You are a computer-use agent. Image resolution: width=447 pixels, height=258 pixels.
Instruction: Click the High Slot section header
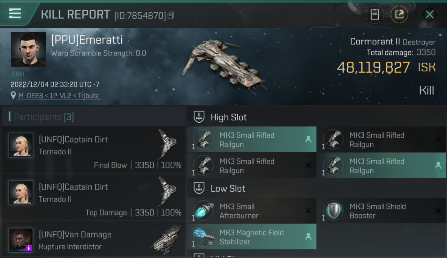click(229, 117)
